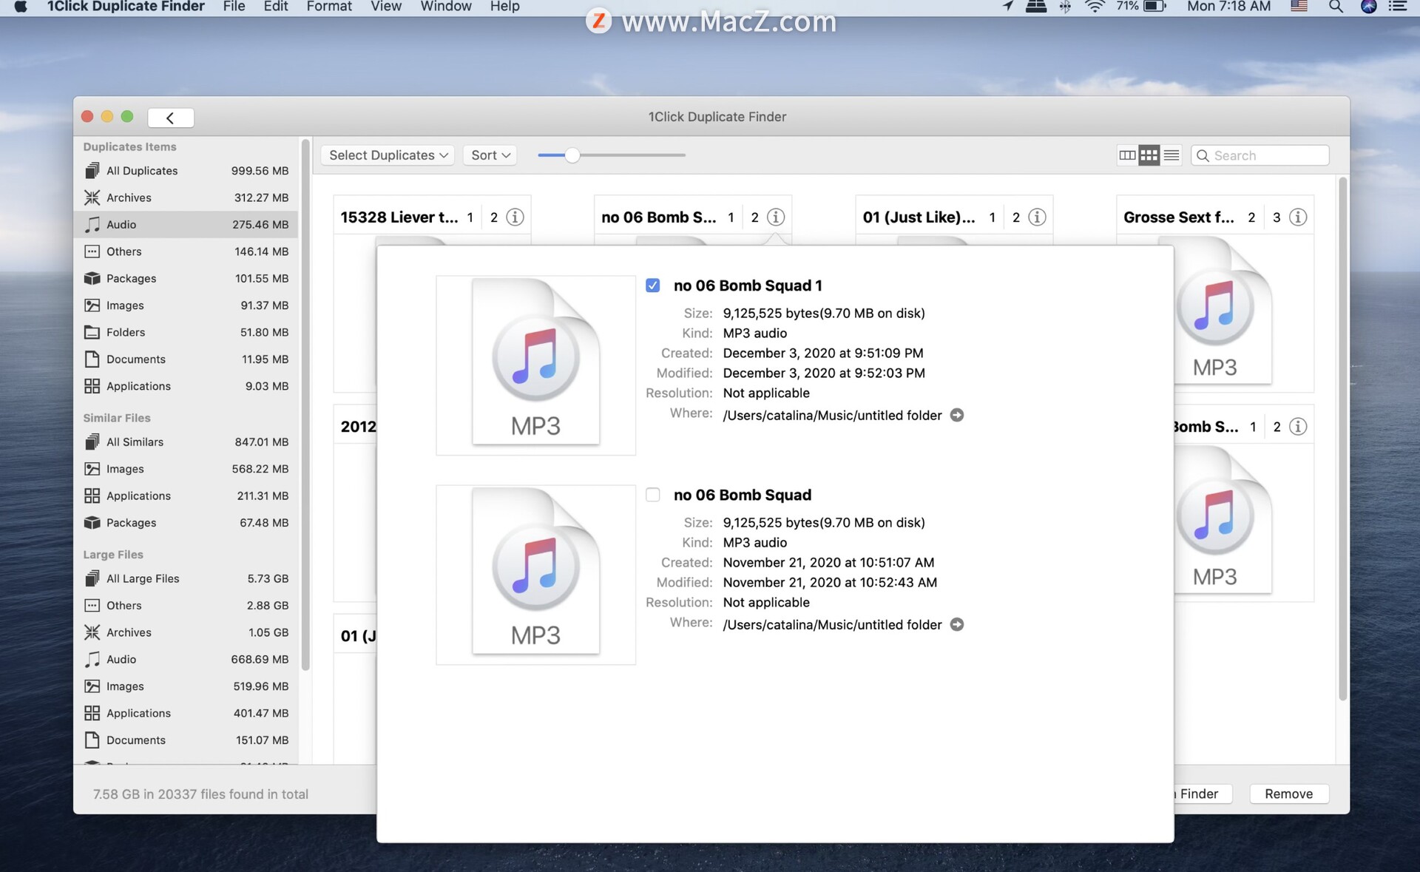
Task: Open All Duplicates in the sidebar
Action: [x=186, y=171]
